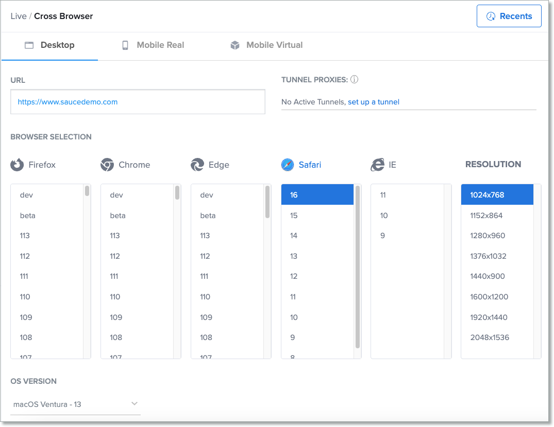Select the 1920x1440 resolution
This screenshot has height=427, width=554.
pyautogui.click(x=488, y=317)
